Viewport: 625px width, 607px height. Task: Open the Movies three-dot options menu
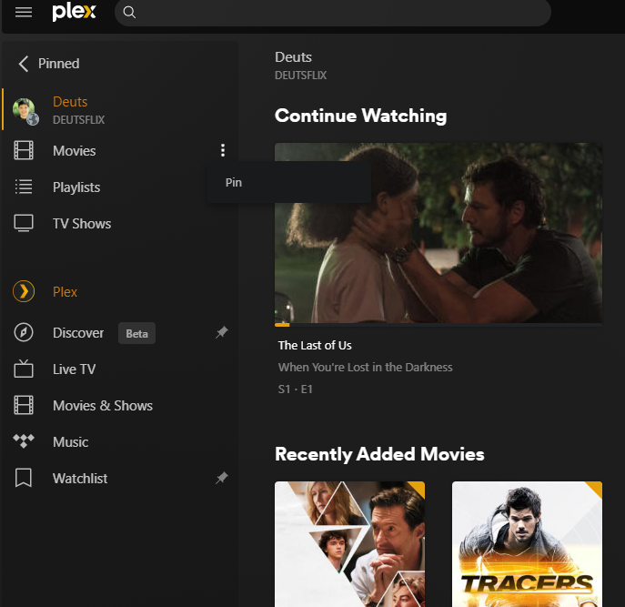[222, 150]
